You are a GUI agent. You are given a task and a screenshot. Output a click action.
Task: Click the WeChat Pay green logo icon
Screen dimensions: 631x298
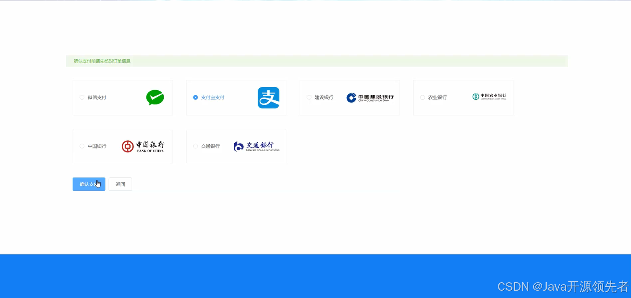click(155, 97)
